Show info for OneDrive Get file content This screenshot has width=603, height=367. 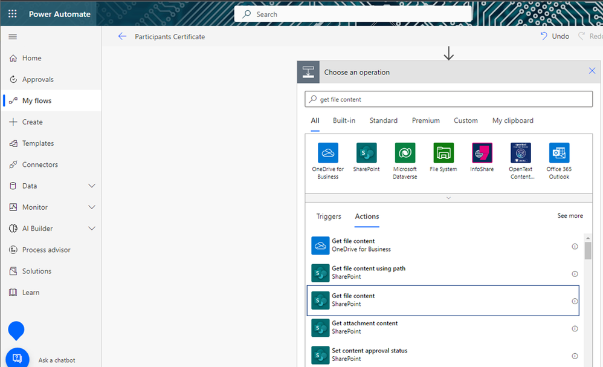coord(575,247)
